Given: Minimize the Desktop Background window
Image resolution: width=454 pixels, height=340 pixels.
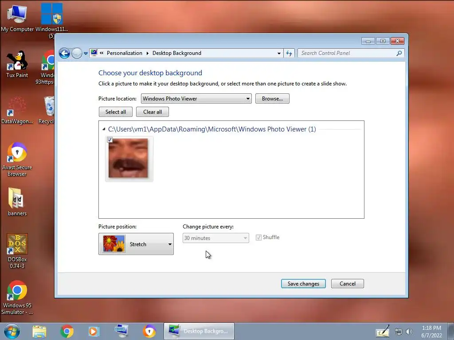Looking at the screenshot, I should pos(368,41).
